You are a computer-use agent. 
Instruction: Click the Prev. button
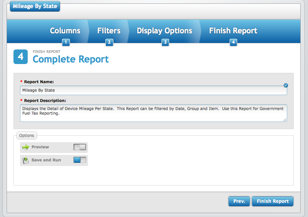point(239,201)
